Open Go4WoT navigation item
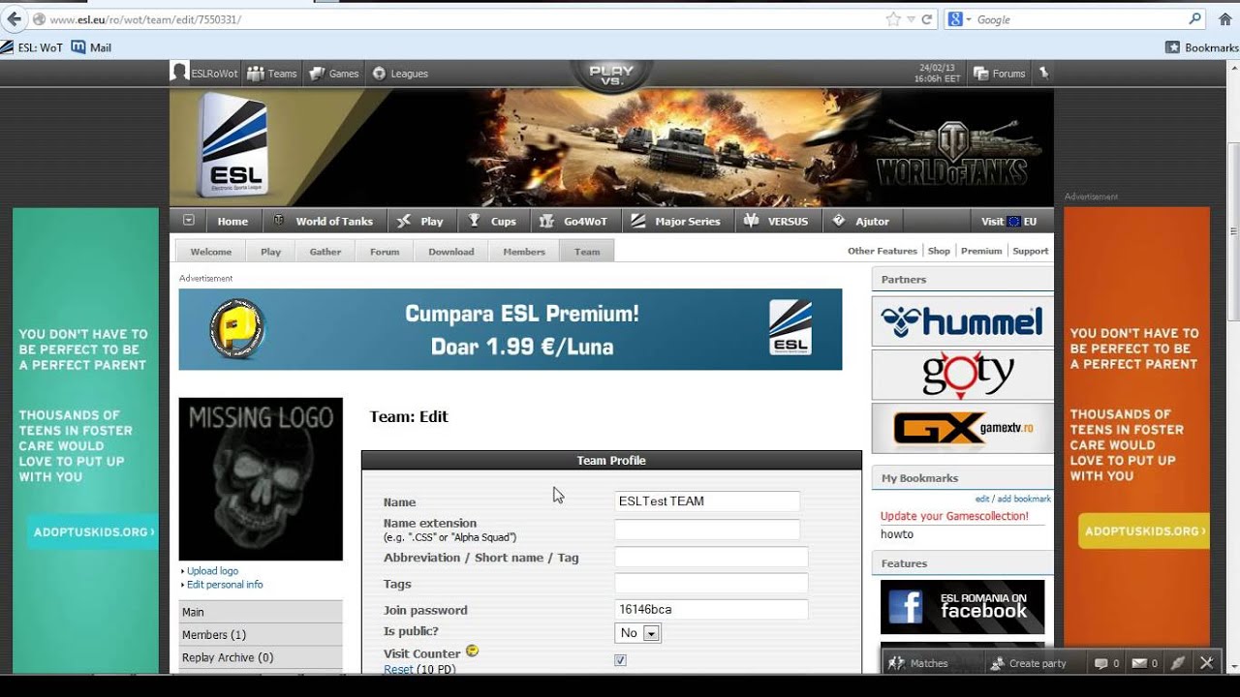The width and height of the screenshot is (1240, 697). point(573,221)
